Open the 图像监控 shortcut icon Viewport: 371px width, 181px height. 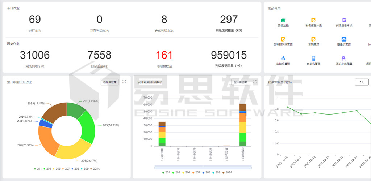coord(283,20)
